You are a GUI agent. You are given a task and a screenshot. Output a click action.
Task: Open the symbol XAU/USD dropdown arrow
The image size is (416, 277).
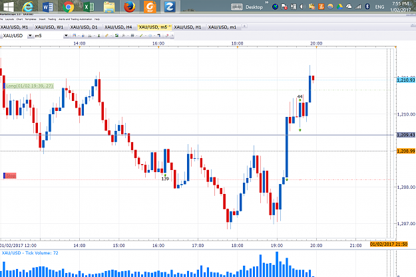(x=30, y=36)
